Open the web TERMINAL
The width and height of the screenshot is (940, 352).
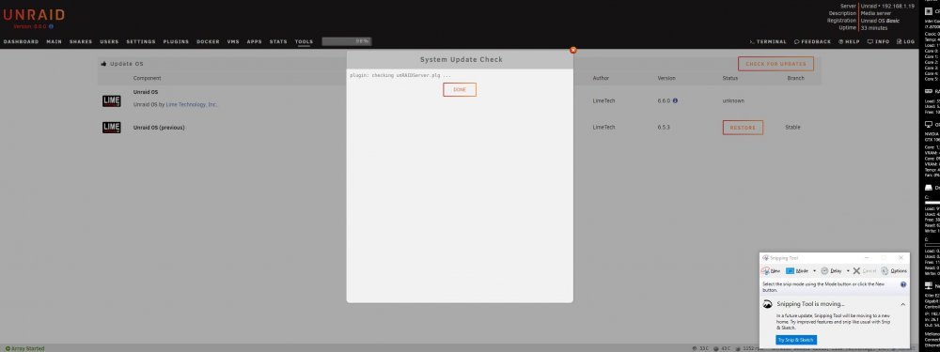[x=768, y=42]
